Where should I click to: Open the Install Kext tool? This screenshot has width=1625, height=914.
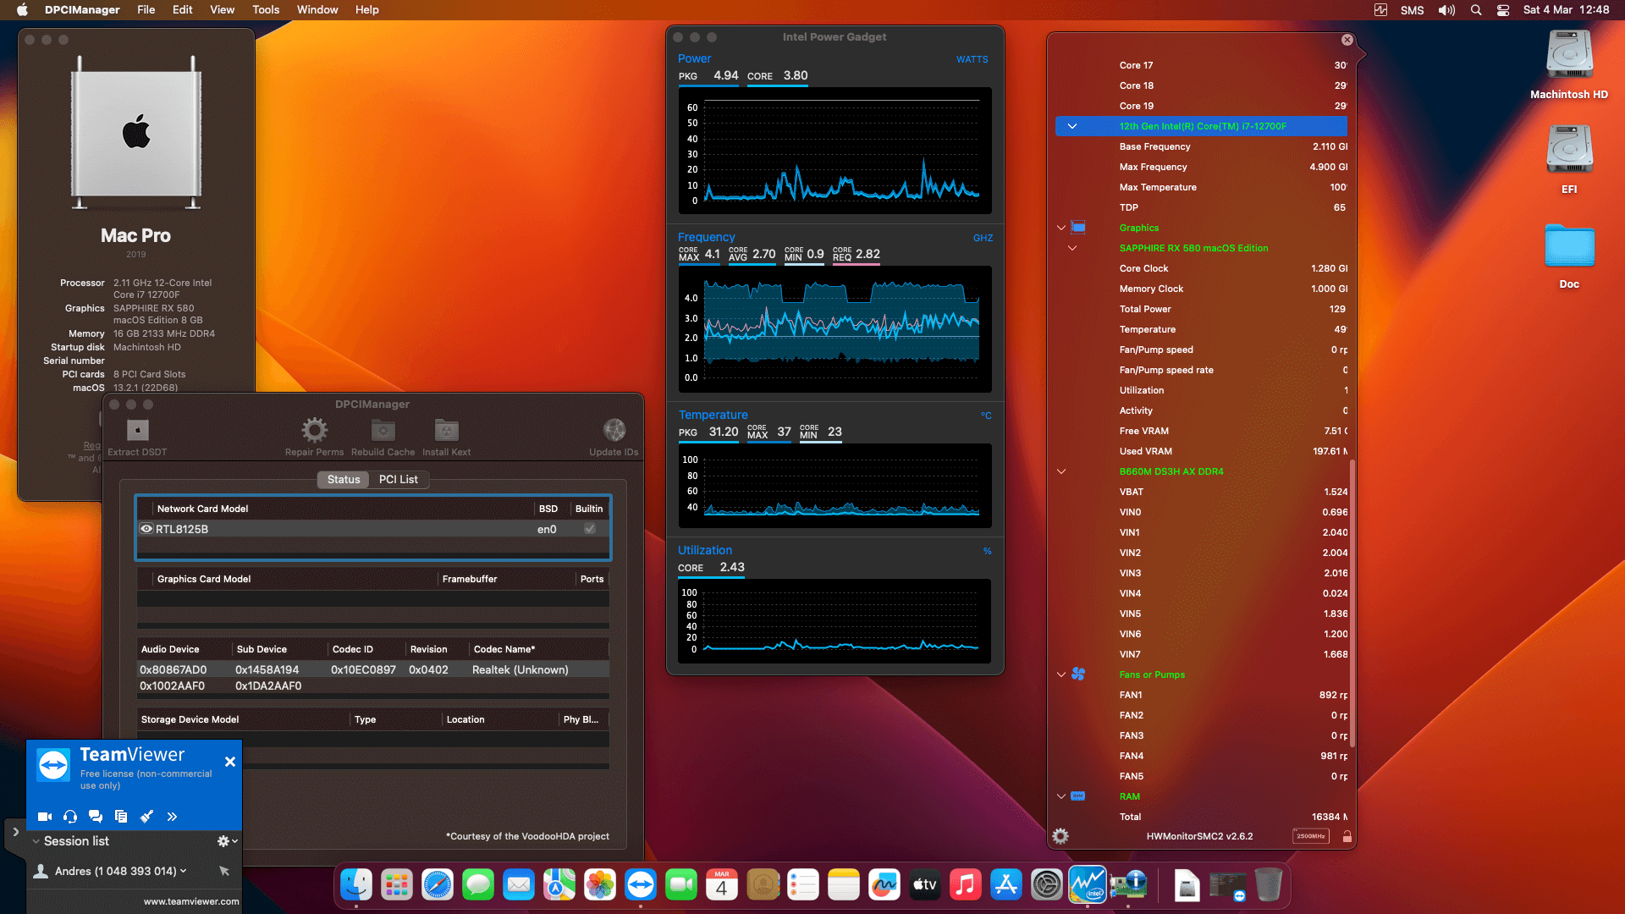coord(446,430)
